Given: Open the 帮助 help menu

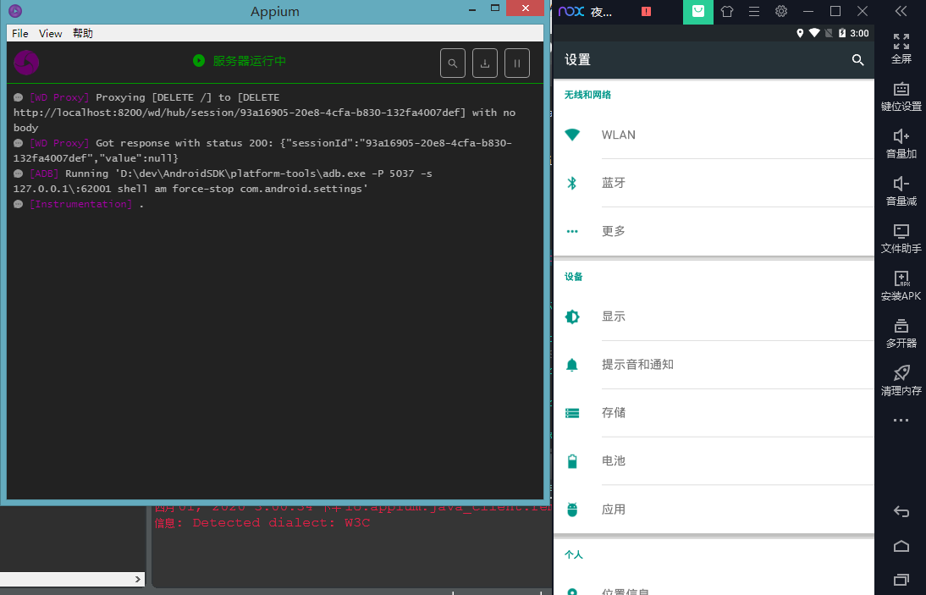Looking at the screenshot, I should [x=80, y=33].
